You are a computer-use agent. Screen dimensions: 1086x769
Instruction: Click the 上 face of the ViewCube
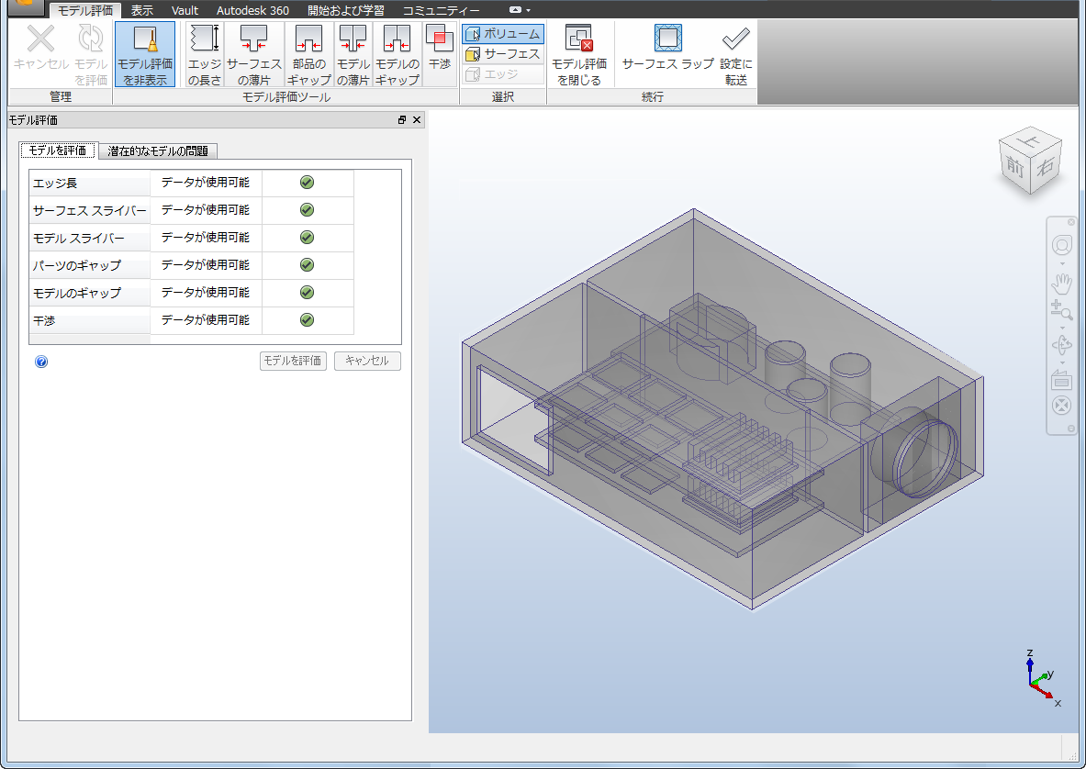pos(1030,140)
